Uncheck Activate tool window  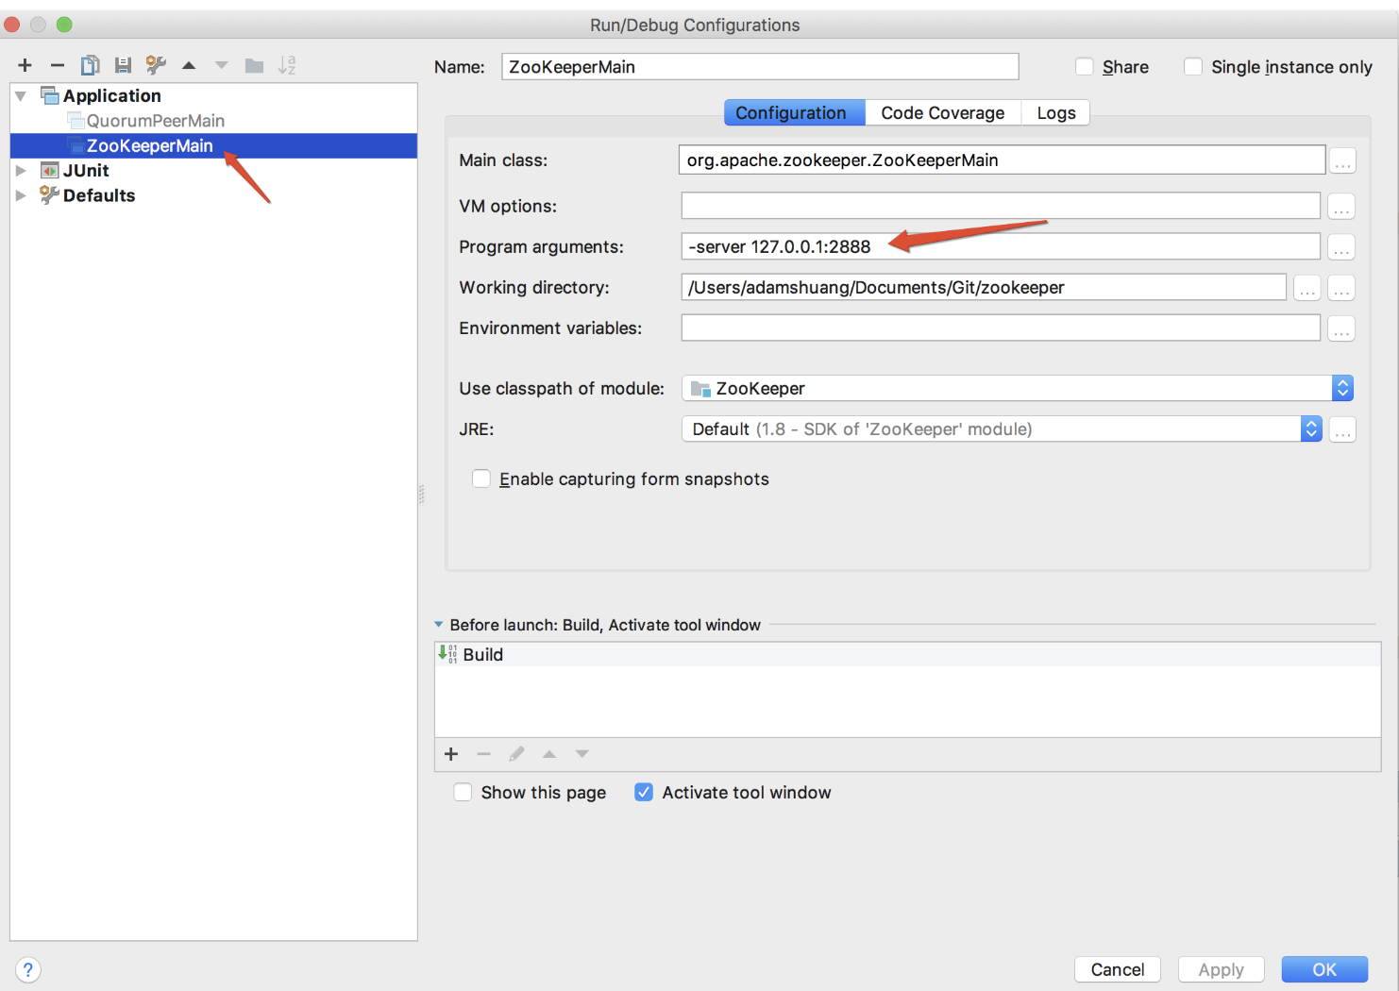click(644, 793)
